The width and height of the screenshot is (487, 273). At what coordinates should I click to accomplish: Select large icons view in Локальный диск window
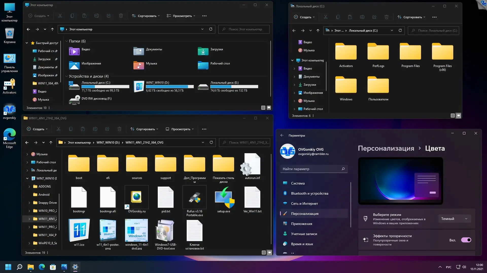click(459, 116)
